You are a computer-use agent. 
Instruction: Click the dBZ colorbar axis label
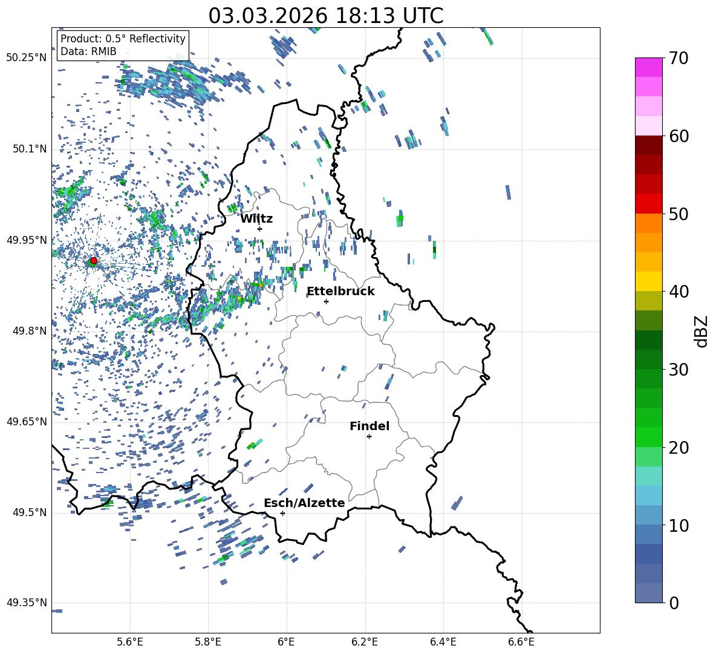pyautogui.click(x=701, y=331)
